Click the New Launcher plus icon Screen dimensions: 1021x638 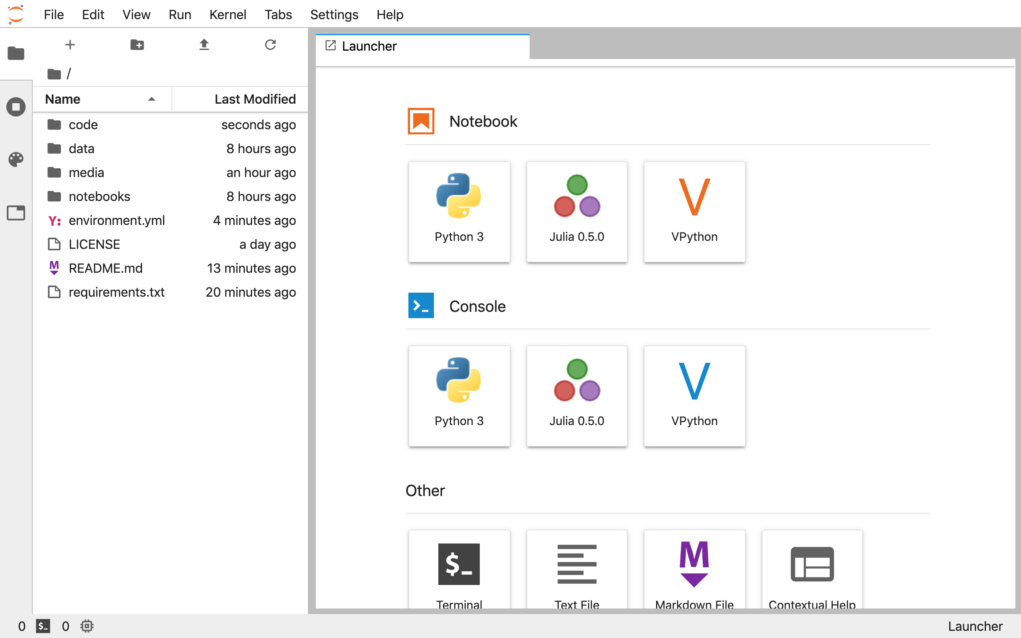pos(70,45)
